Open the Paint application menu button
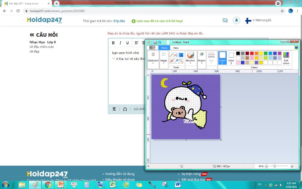This screenshot has height=189, width=302. (152, 48)
